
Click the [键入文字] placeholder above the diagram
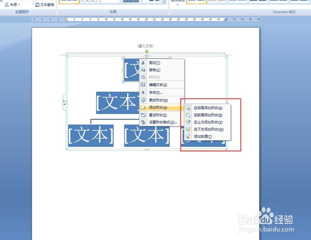[145, 46]
